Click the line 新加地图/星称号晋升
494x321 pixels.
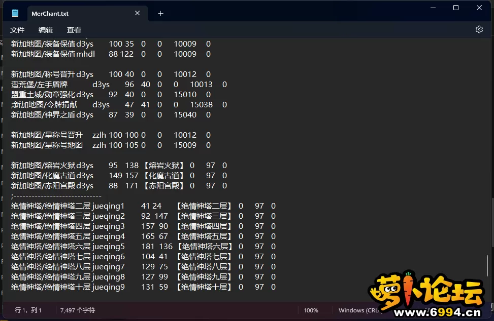tap(111, 135)
